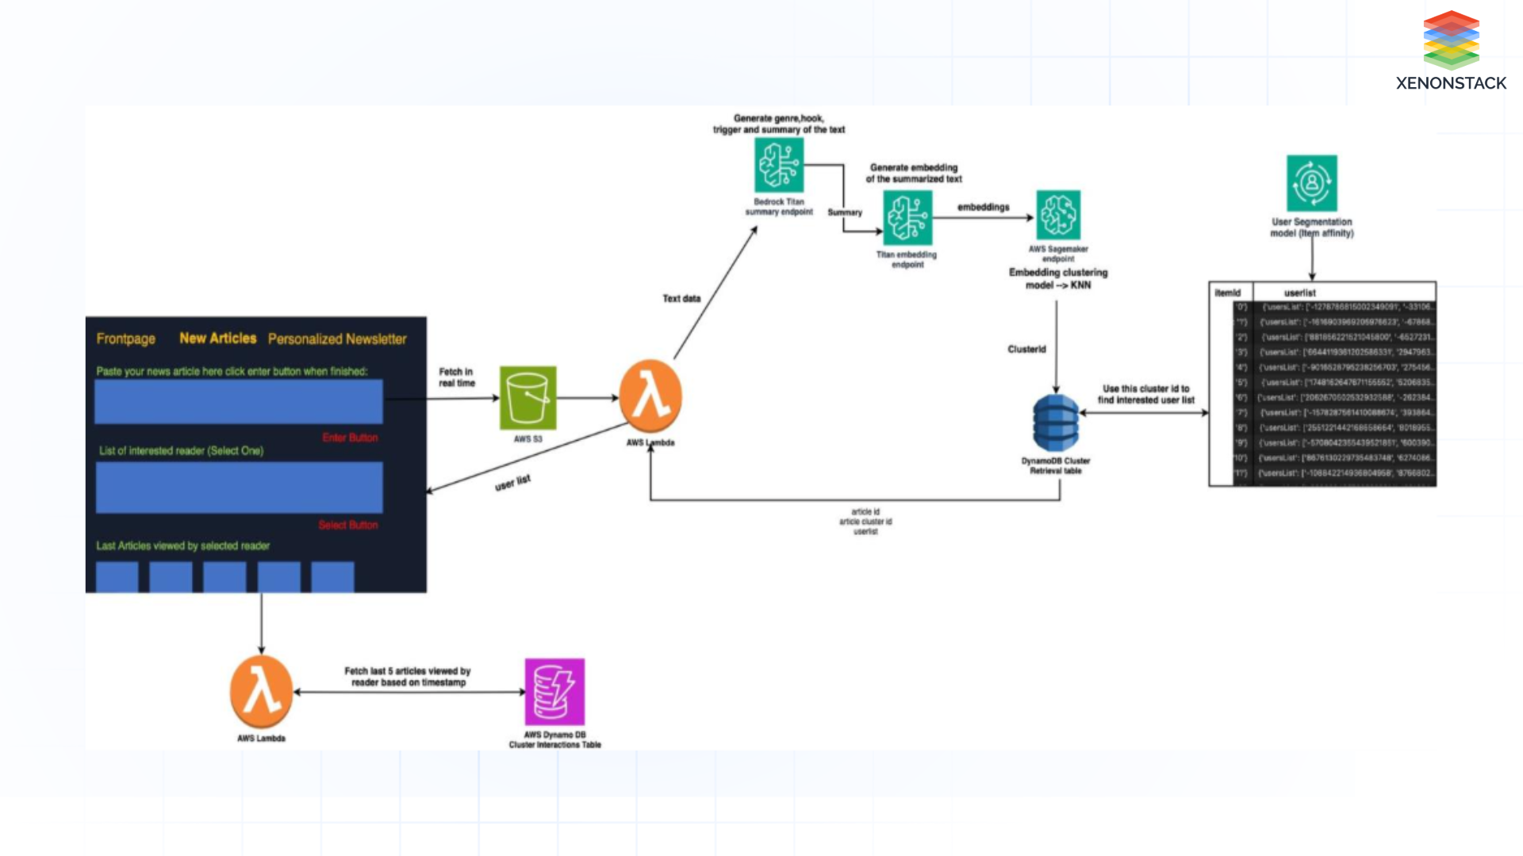This screenshot has height=856, width=1523.
Task: Click the "ClusterId" label
Action: coord(1027,350)
